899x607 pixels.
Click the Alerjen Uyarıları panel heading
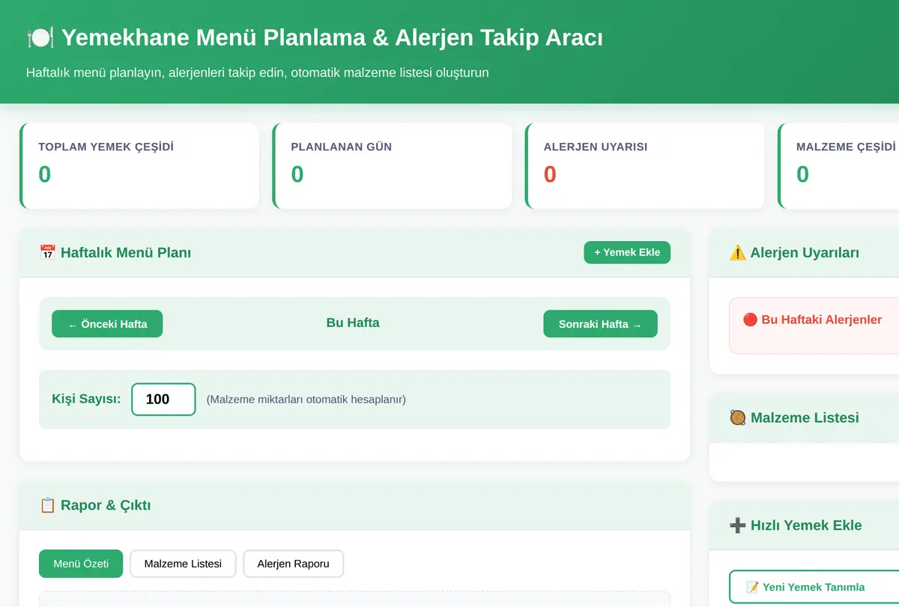[x=805, y=253]
